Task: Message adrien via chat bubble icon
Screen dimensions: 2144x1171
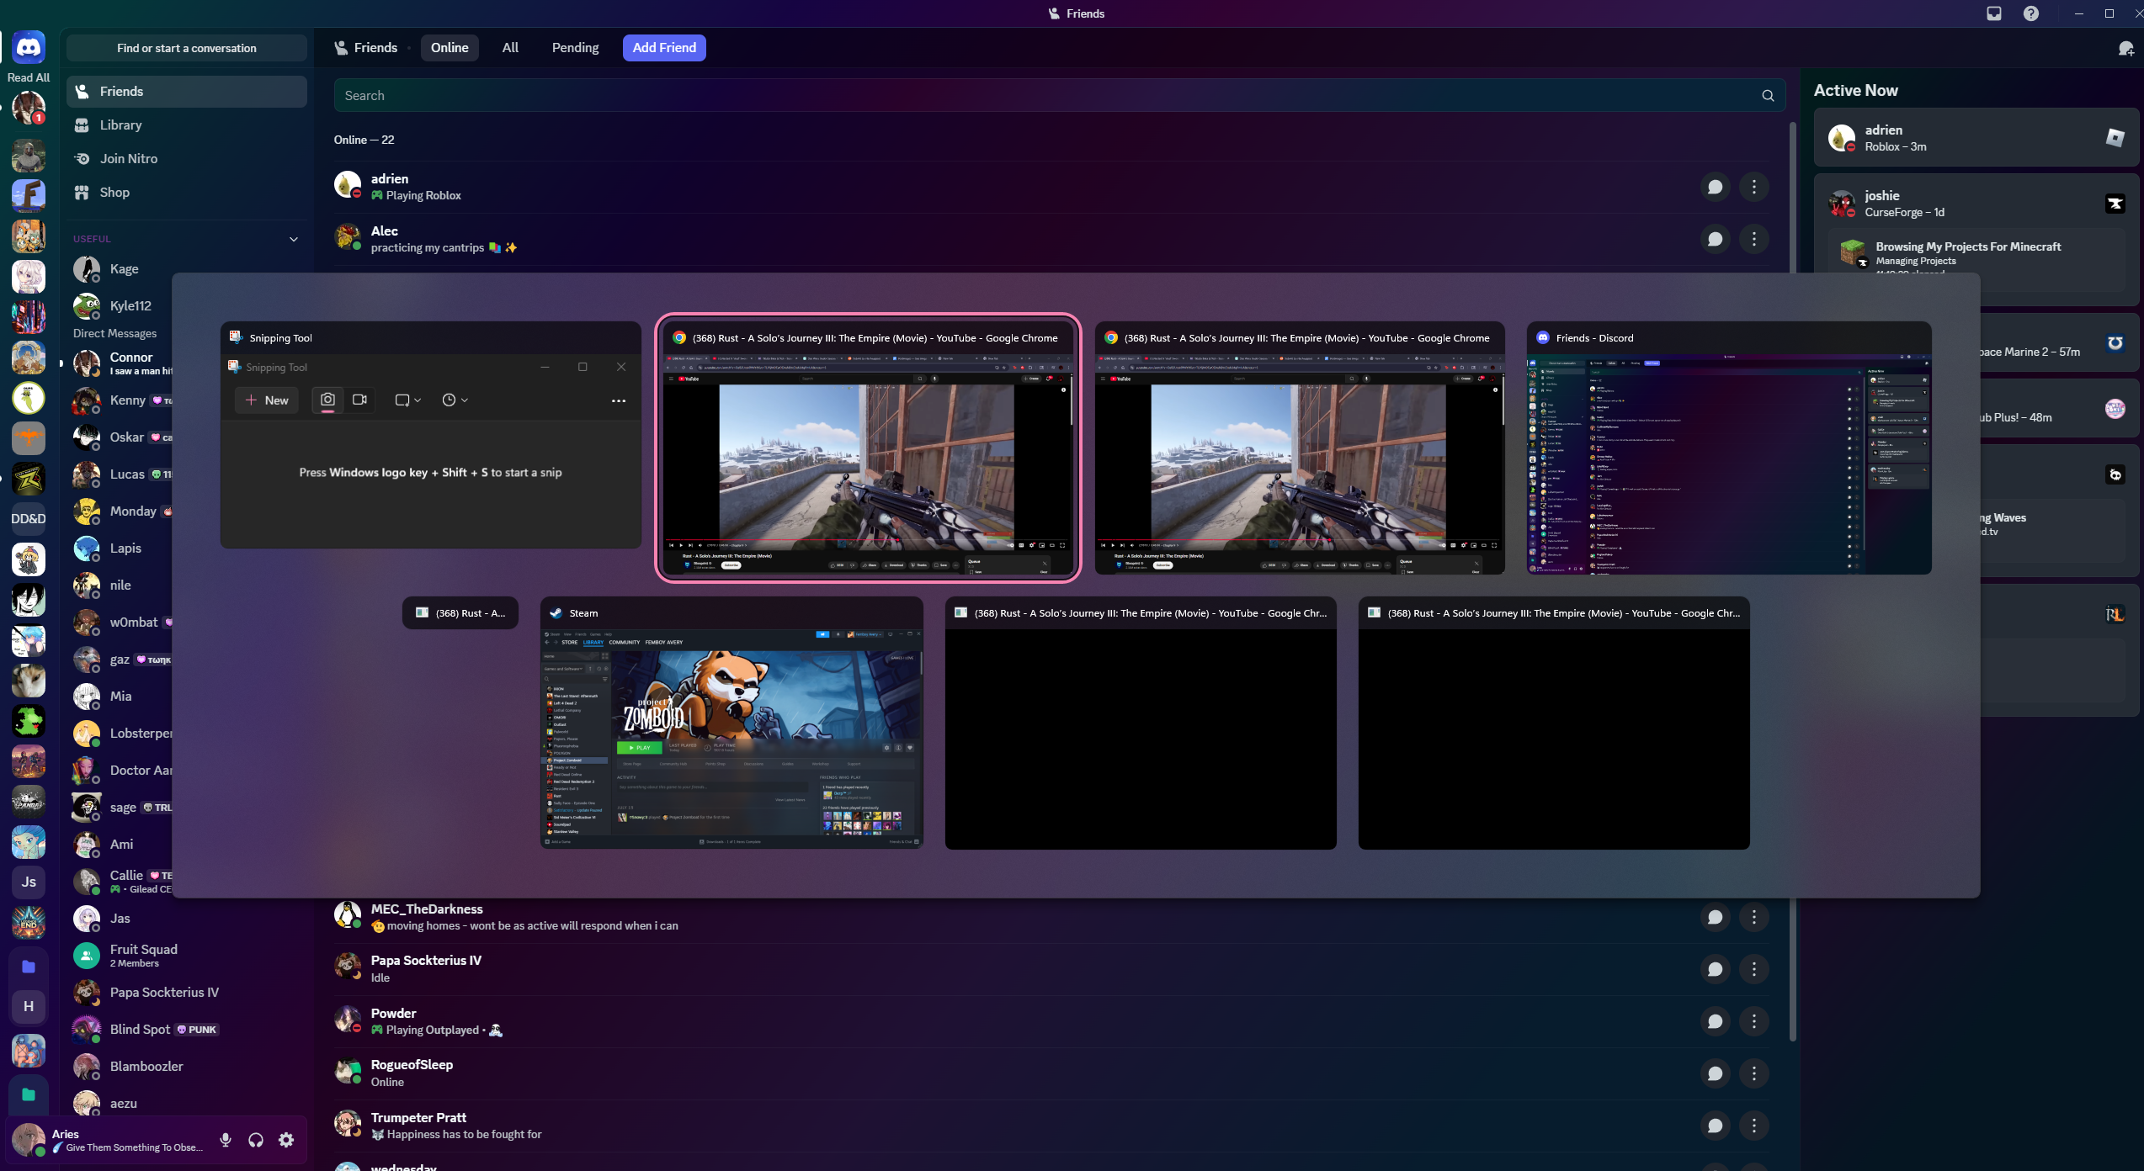Action: tap(1715, 187)
